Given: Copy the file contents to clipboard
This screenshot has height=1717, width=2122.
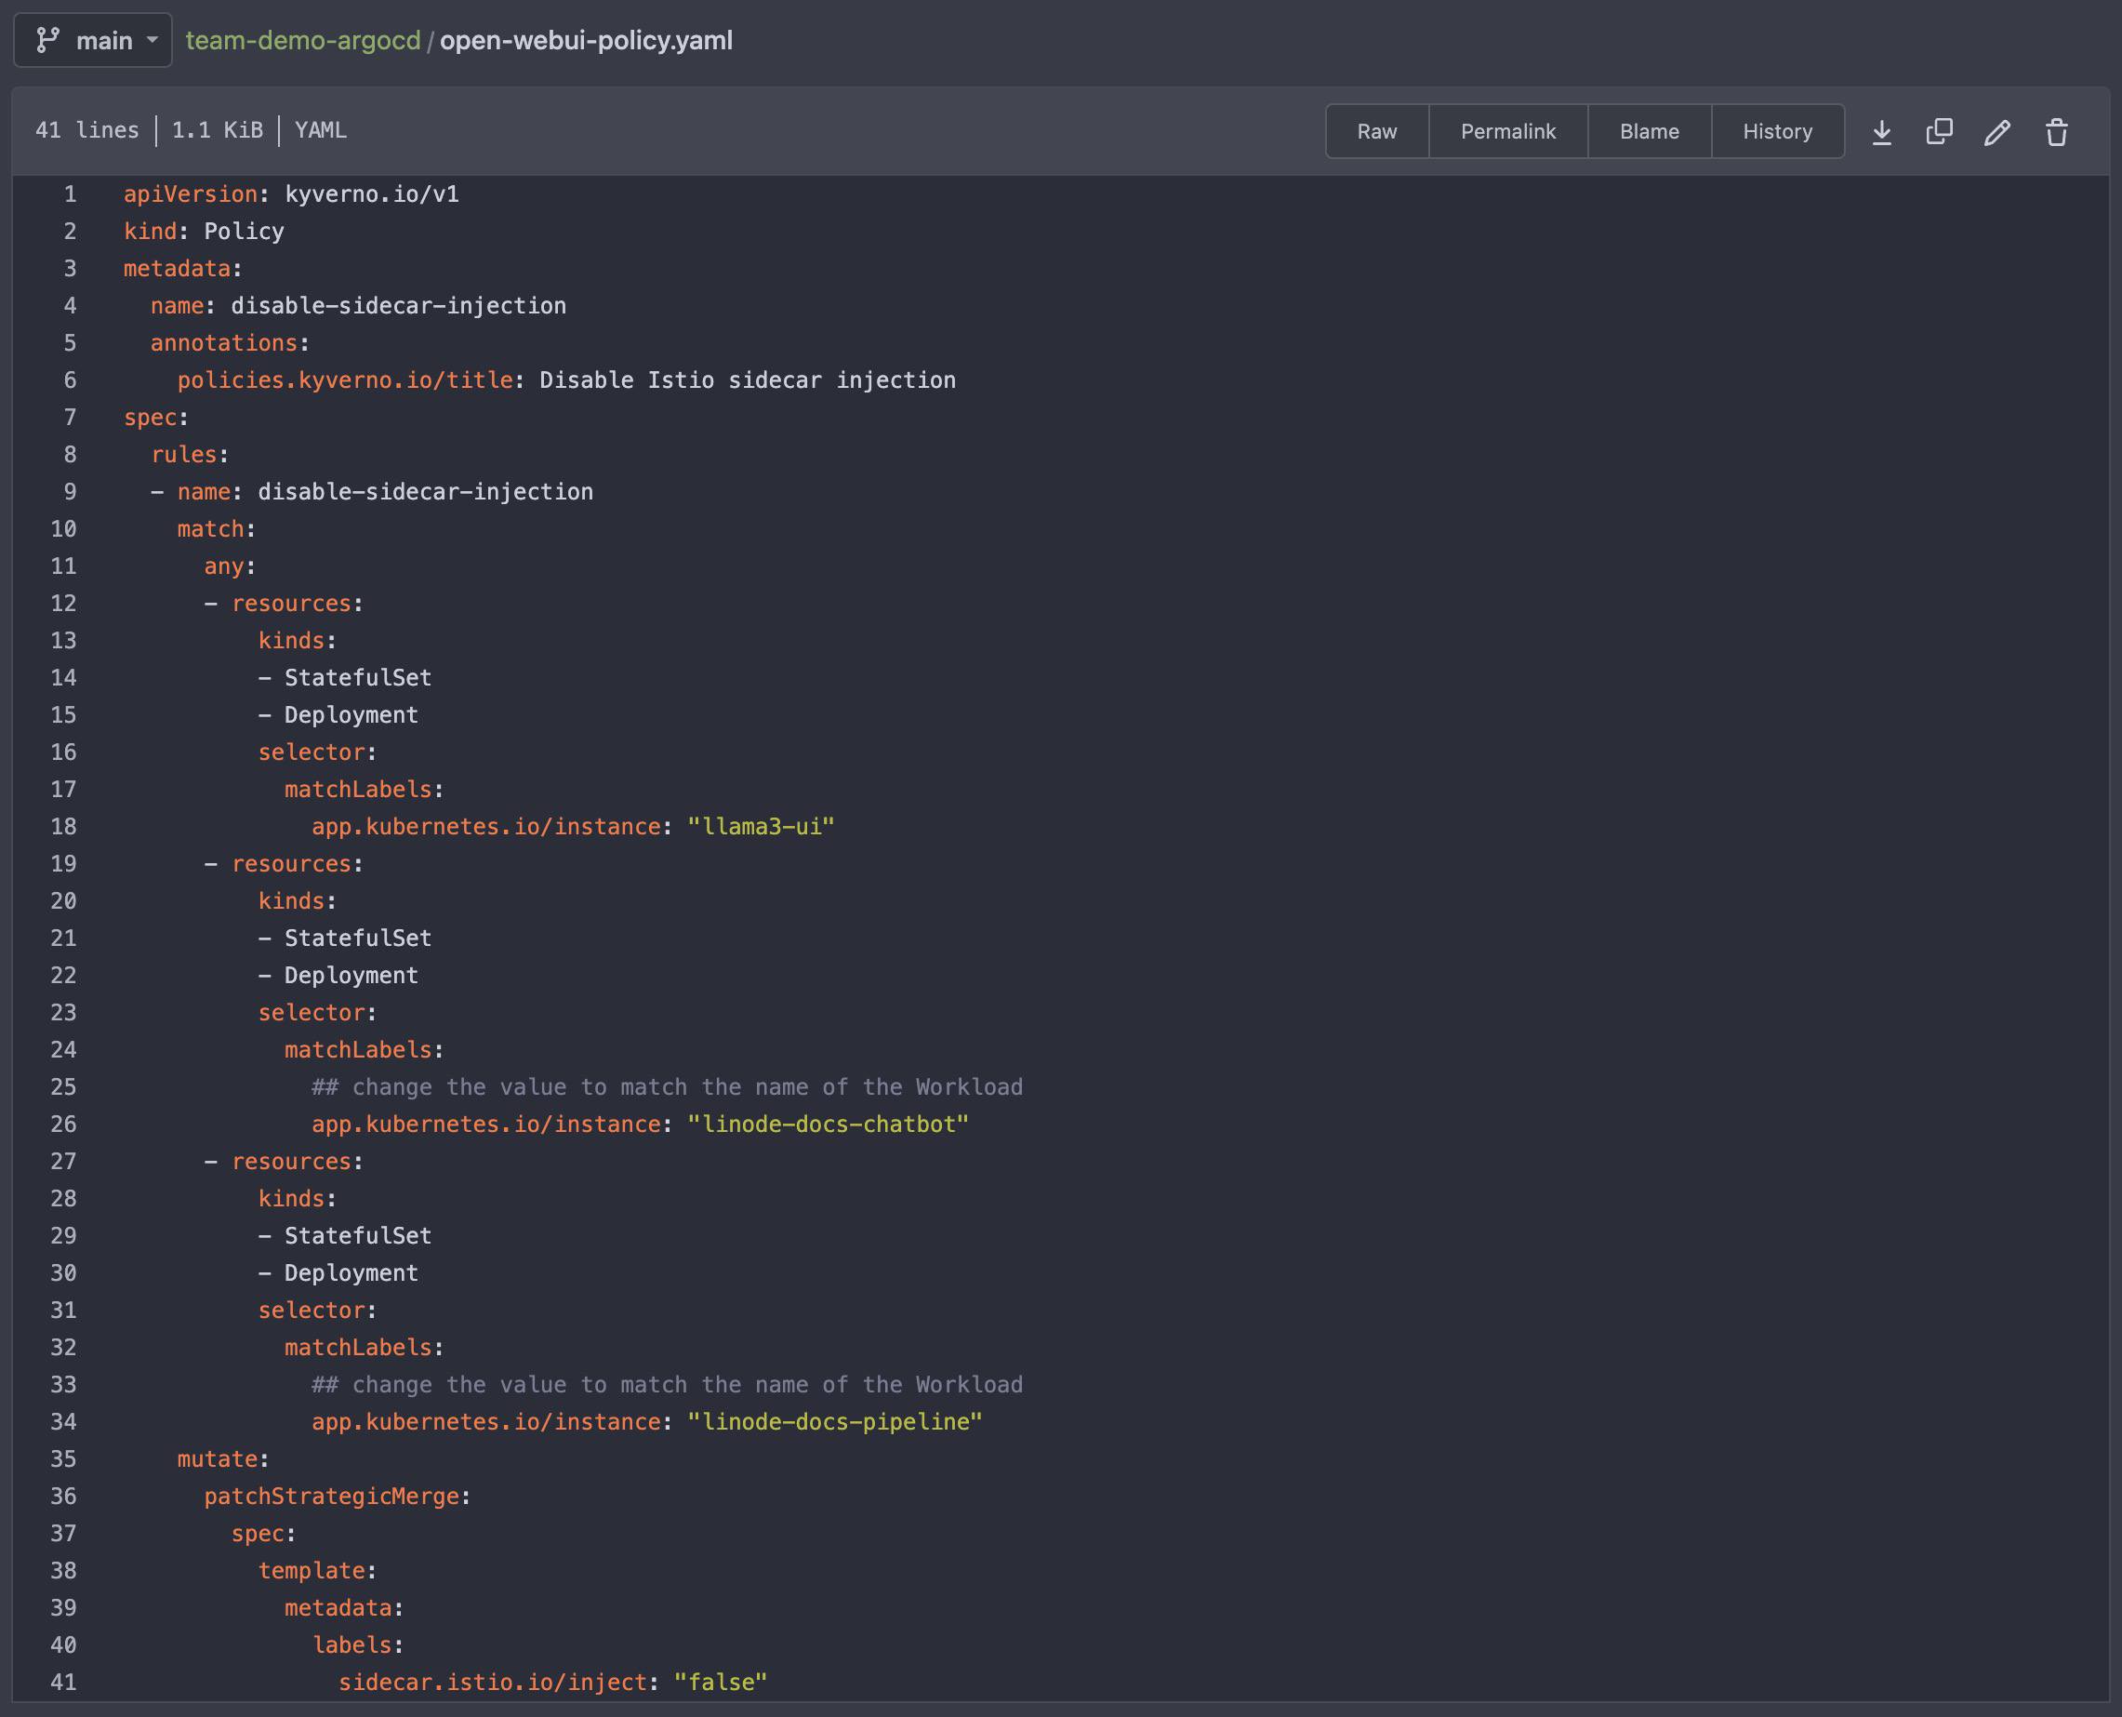Looking at the screenshot, I should 1938,131.
